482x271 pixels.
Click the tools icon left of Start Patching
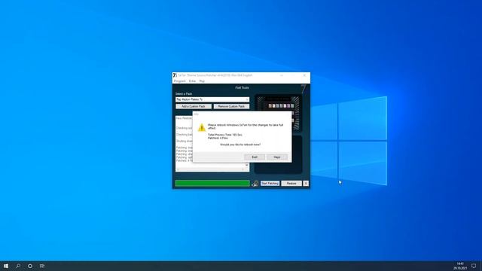click(x=255, y=184)
